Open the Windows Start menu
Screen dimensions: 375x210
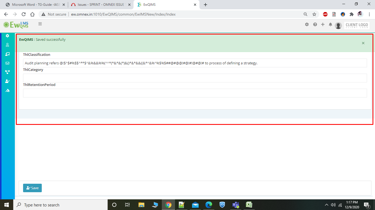[6, 205]
